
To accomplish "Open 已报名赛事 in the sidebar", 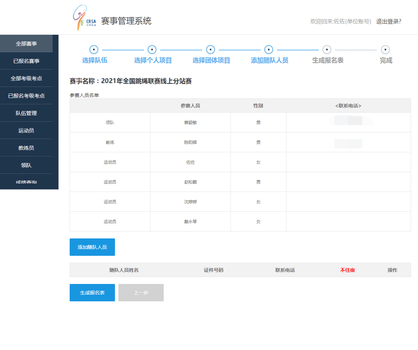I will pyautogui.click(x=26, y=61).
